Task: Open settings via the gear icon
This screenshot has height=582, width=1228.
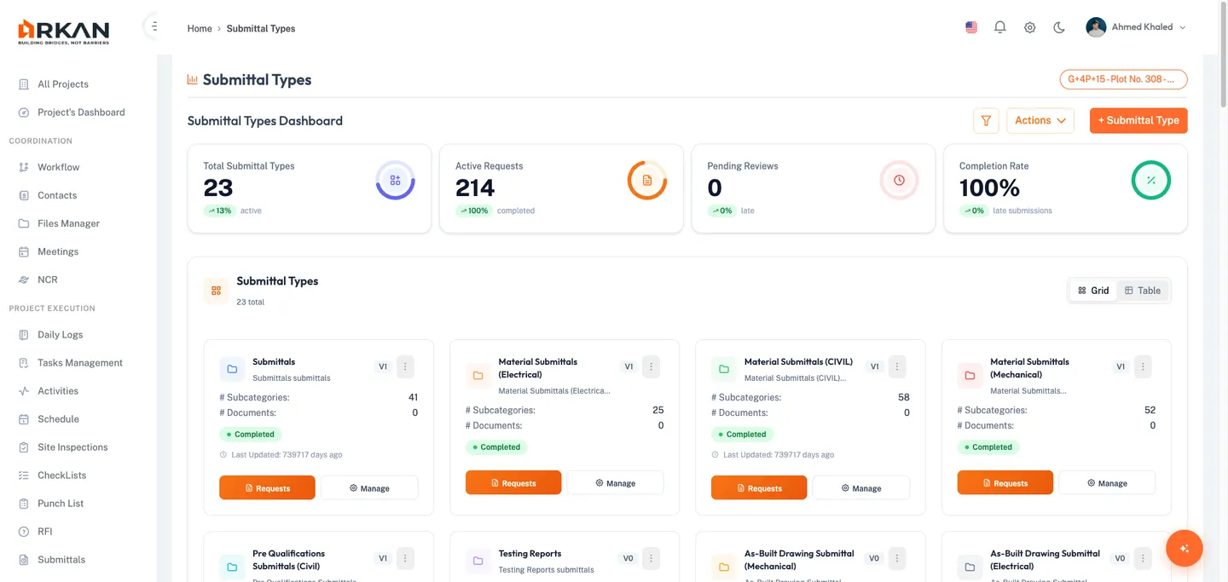Action: click(x=1029, y=27)
